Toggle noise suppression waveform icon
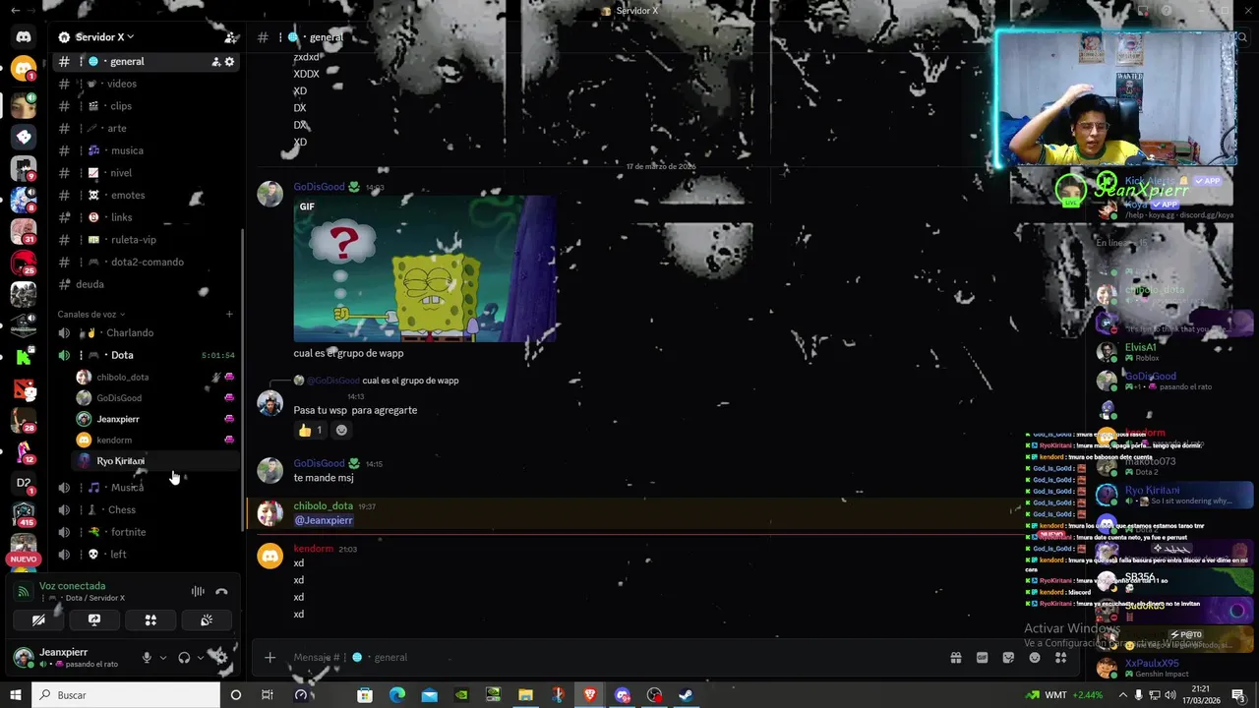 tap(198, 591)
